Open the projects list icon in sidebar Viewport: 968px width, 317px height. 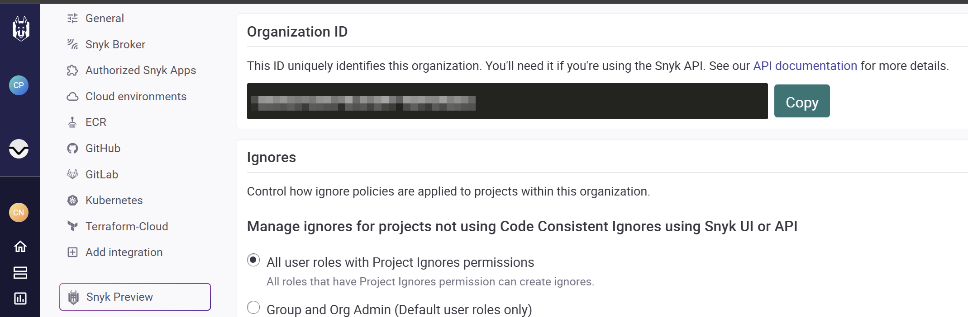click(19, 273)
